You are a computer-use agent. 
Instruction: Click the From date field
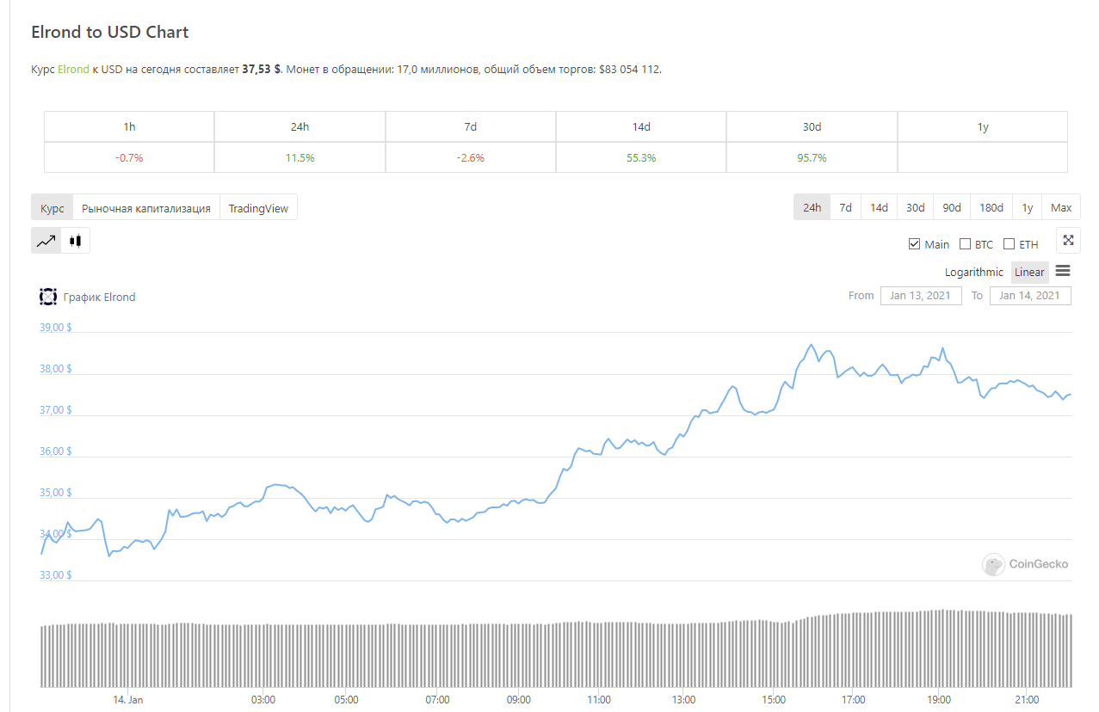(x=921, y=296)
